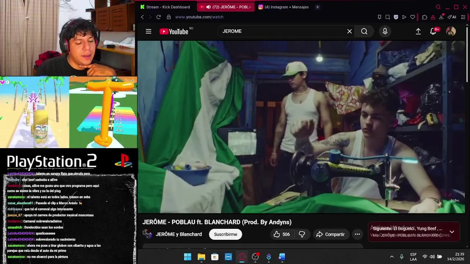Bookmark page with the heart icon
Screen dimensions: 470x264
click(413, 17)
